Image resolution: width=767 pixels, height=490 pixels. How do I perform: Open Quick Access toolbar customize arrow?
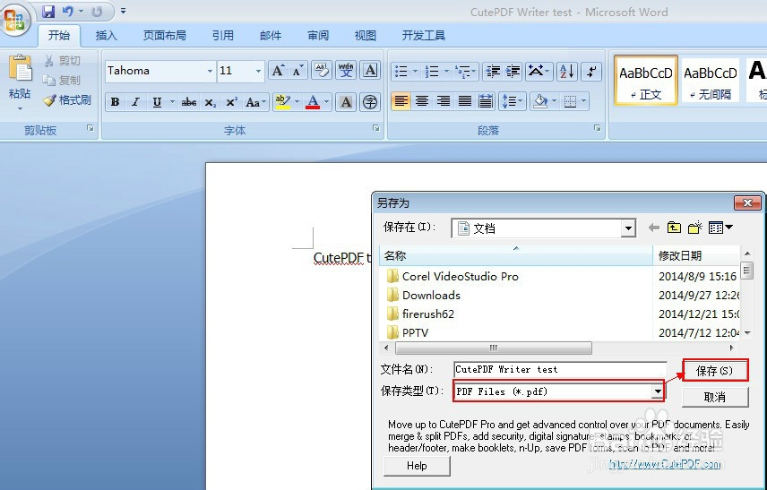pos(124,11)
